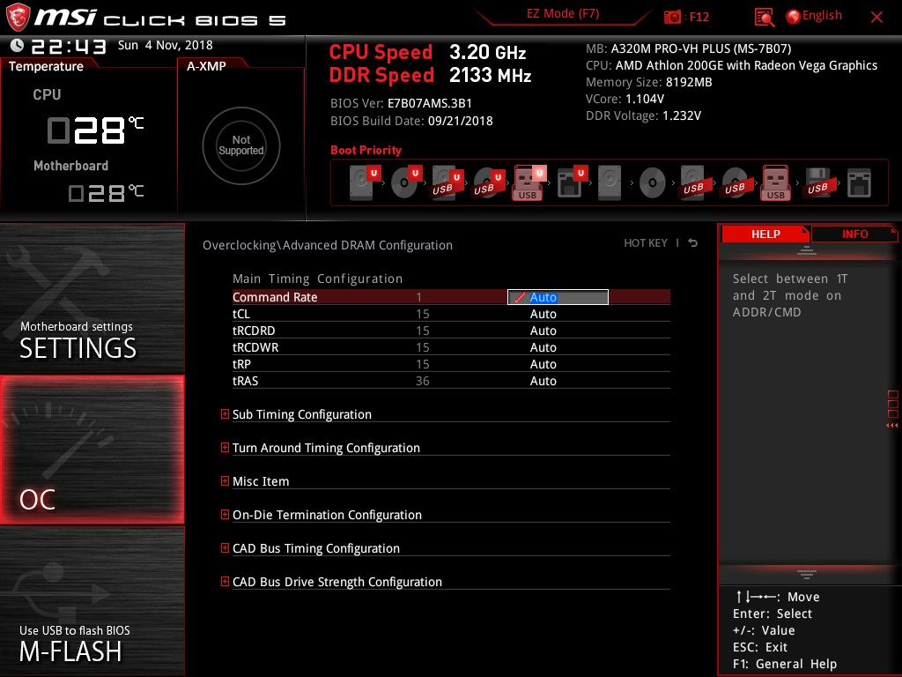Click the Temperature panel tab

[x=46, y=66]
